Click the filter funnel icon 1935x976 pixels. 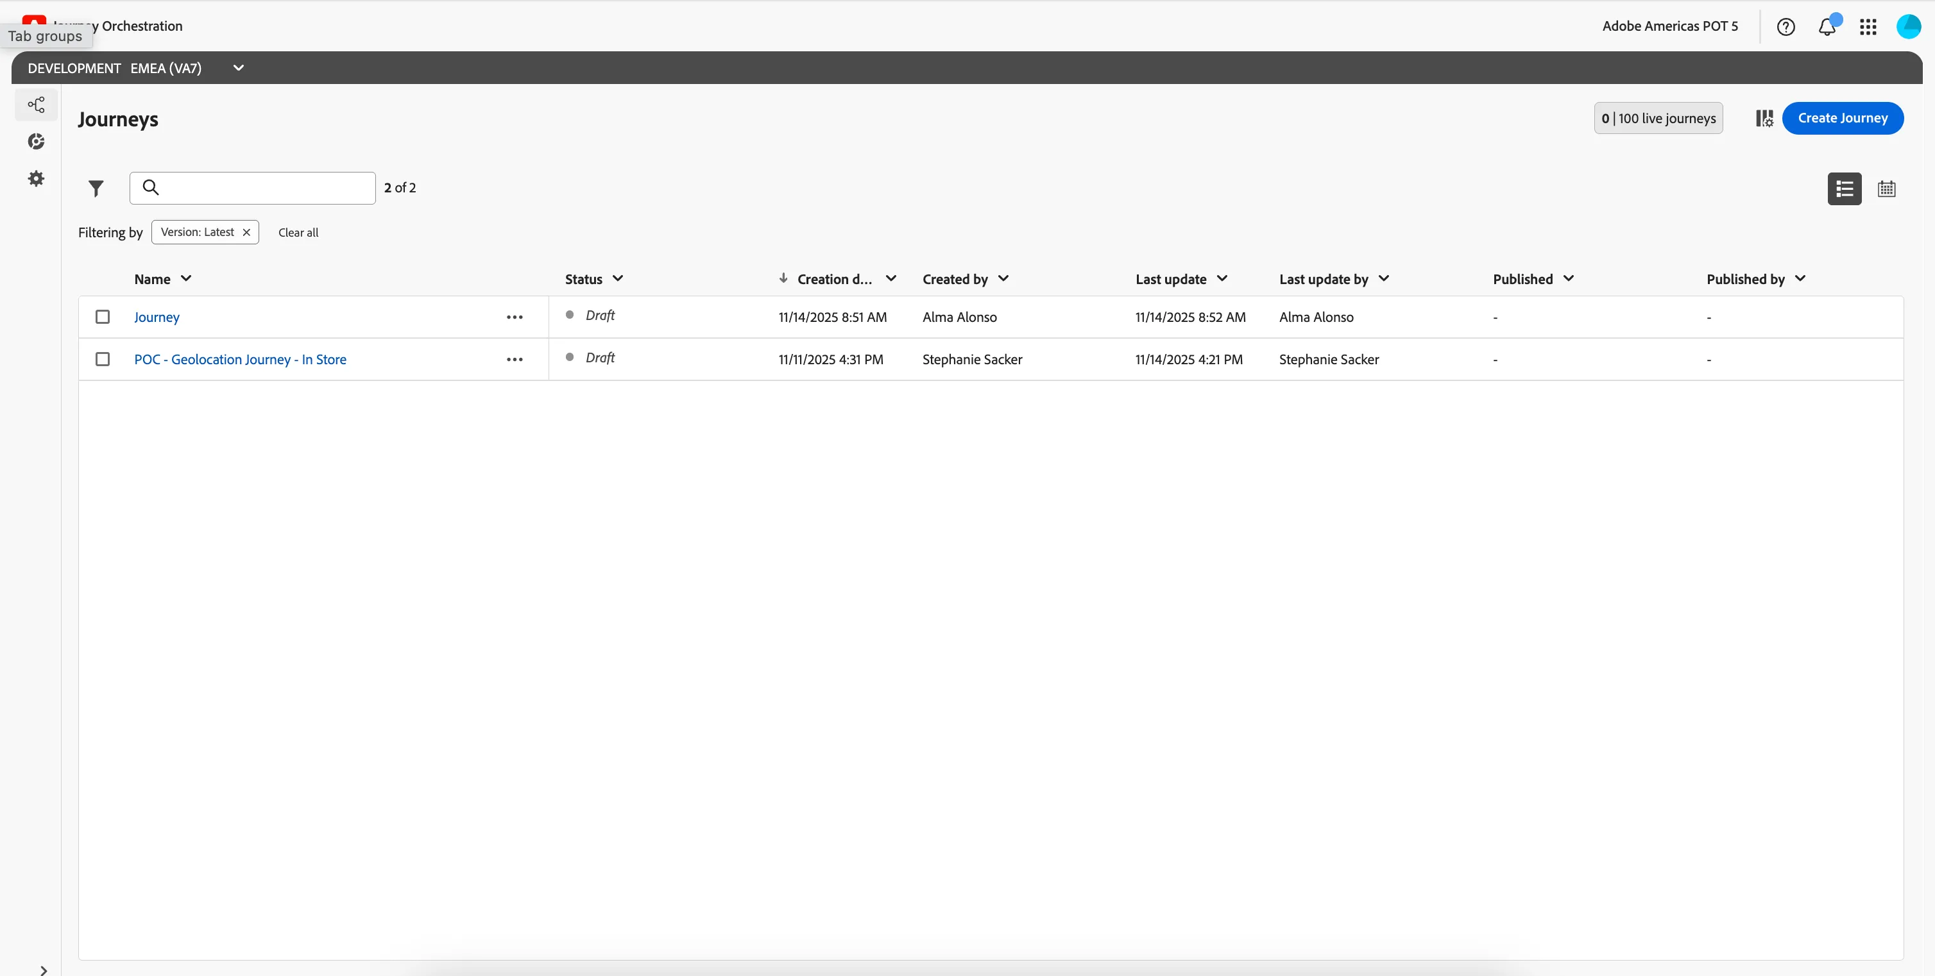(96, 188)
